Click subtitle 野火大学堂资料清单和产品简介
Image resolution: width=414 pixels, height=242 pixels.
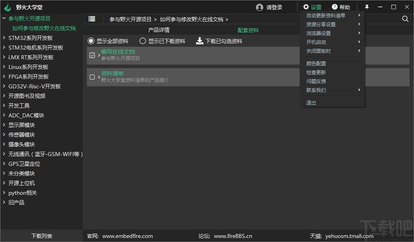click(135, 80)
